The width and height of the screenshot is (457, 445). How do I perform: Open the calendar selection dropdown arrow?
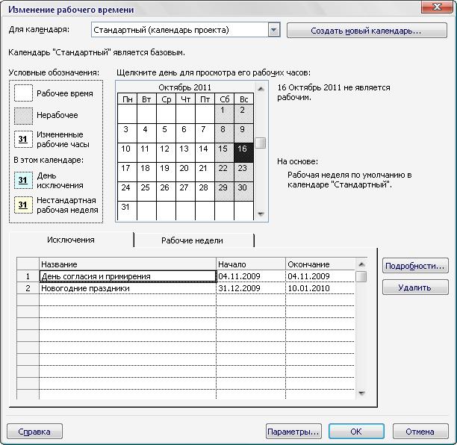[x=273, y=30]
